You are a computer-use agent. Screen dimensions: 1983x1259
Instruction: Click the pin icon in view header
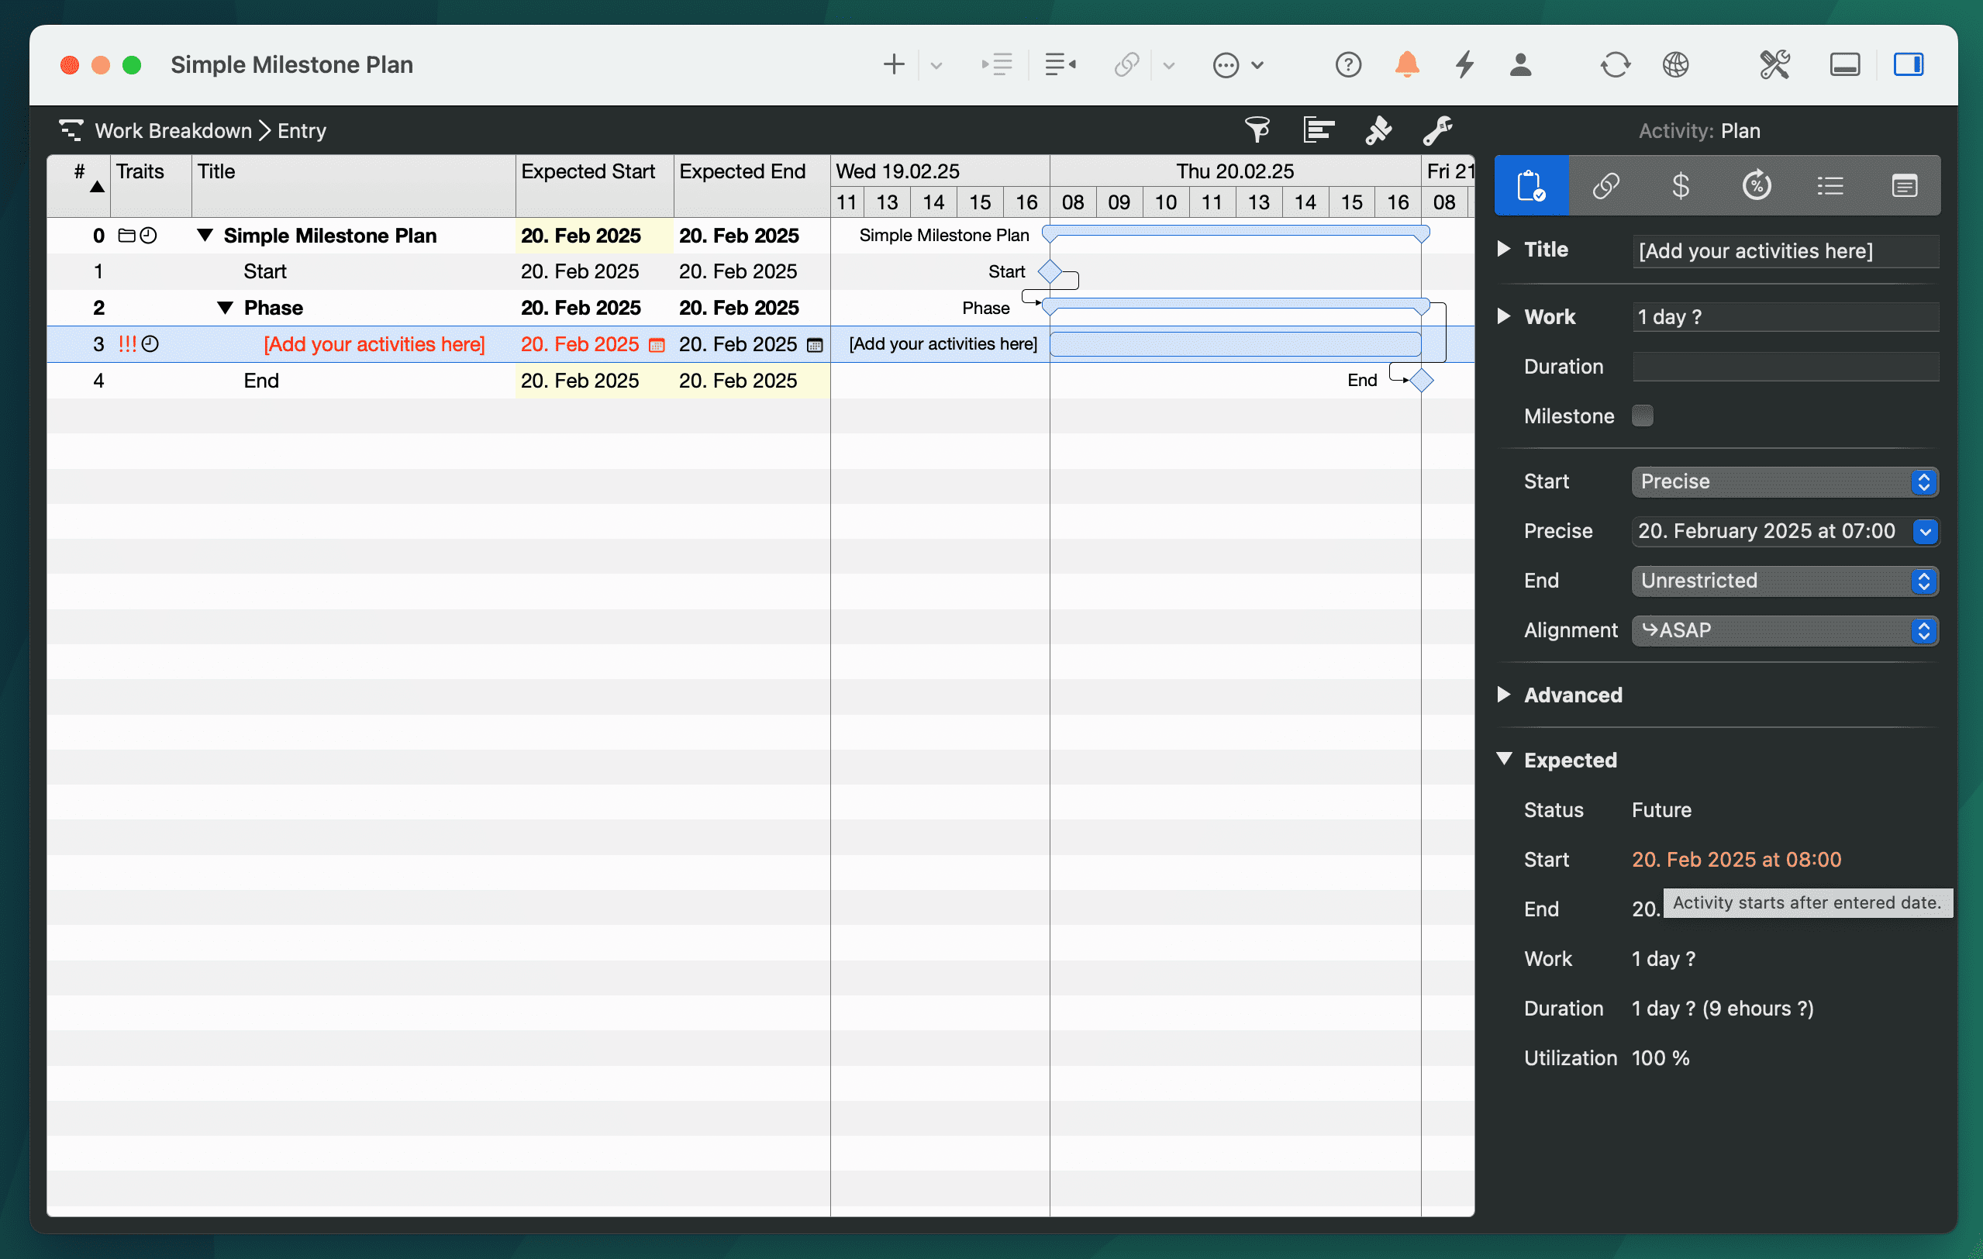1378,130
